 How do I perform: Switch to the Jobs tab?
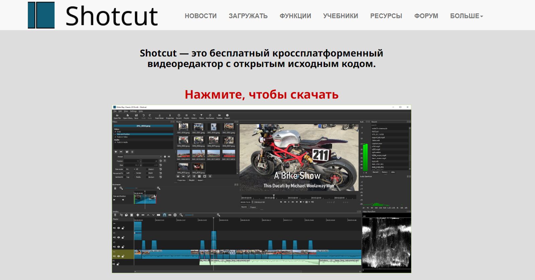tap(393, 172)
